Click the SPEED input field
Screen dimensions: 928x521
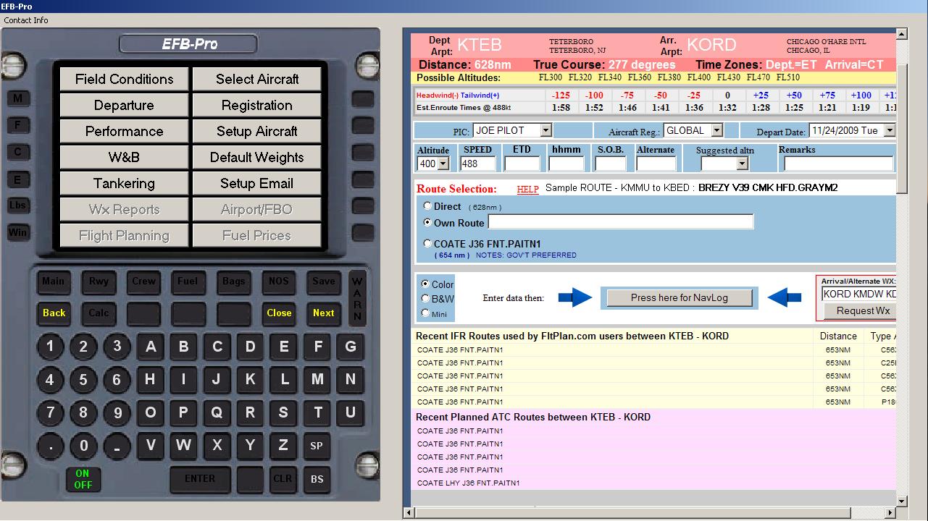(478, 164)
